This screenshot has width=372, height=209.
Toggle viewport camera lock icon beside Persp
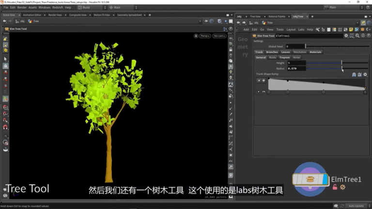click(x=196, y=36)
